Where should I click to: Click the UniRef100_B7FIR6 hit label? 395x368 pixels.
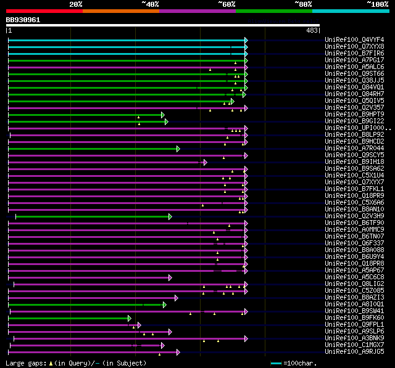tap(354, 54)
